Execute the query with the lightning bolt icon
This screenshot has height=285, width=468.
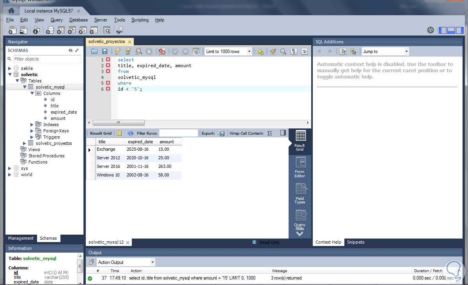(x=117, y=52)
